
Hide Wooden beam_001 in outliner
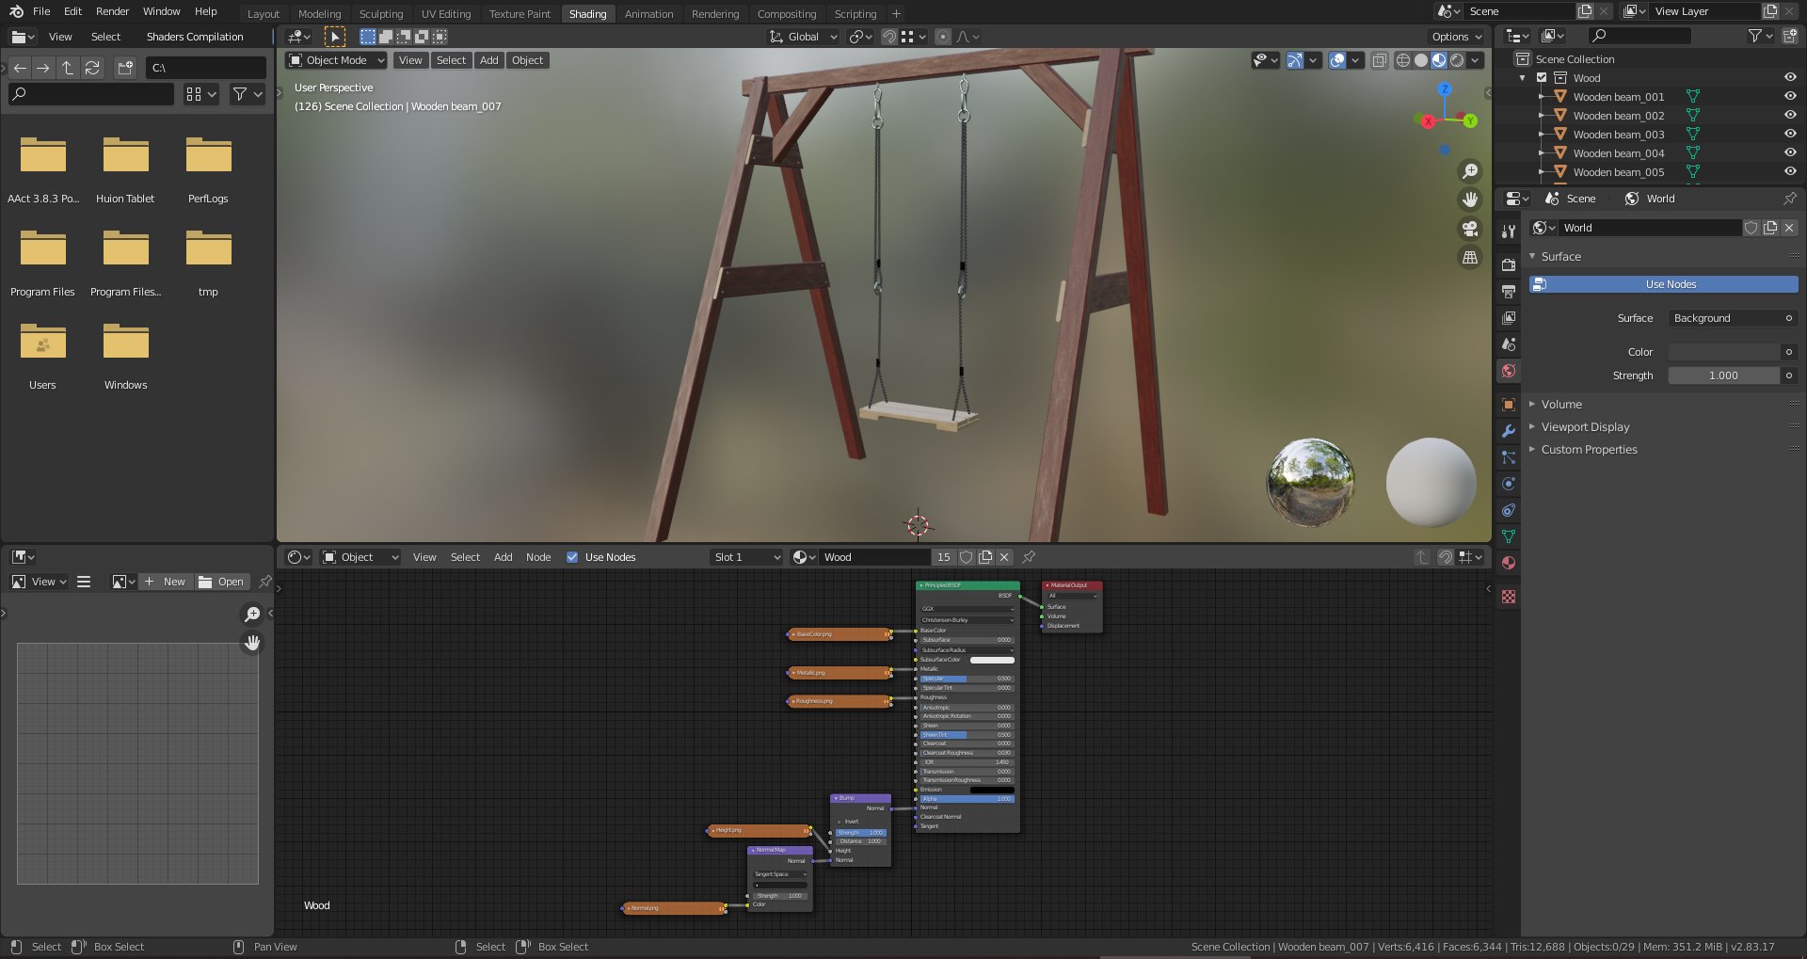(1790, 96)
